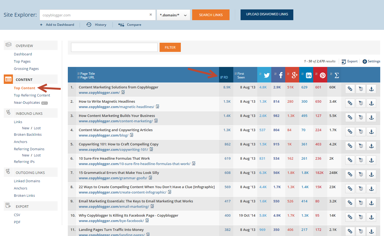Open Grossing Pages section

tap(26, 69)
